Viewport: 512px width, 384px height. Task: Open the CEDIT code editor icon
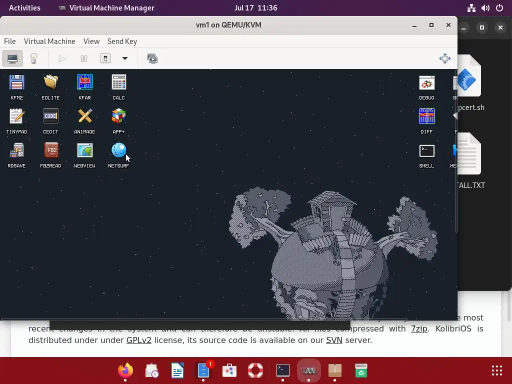coord(50,121)
